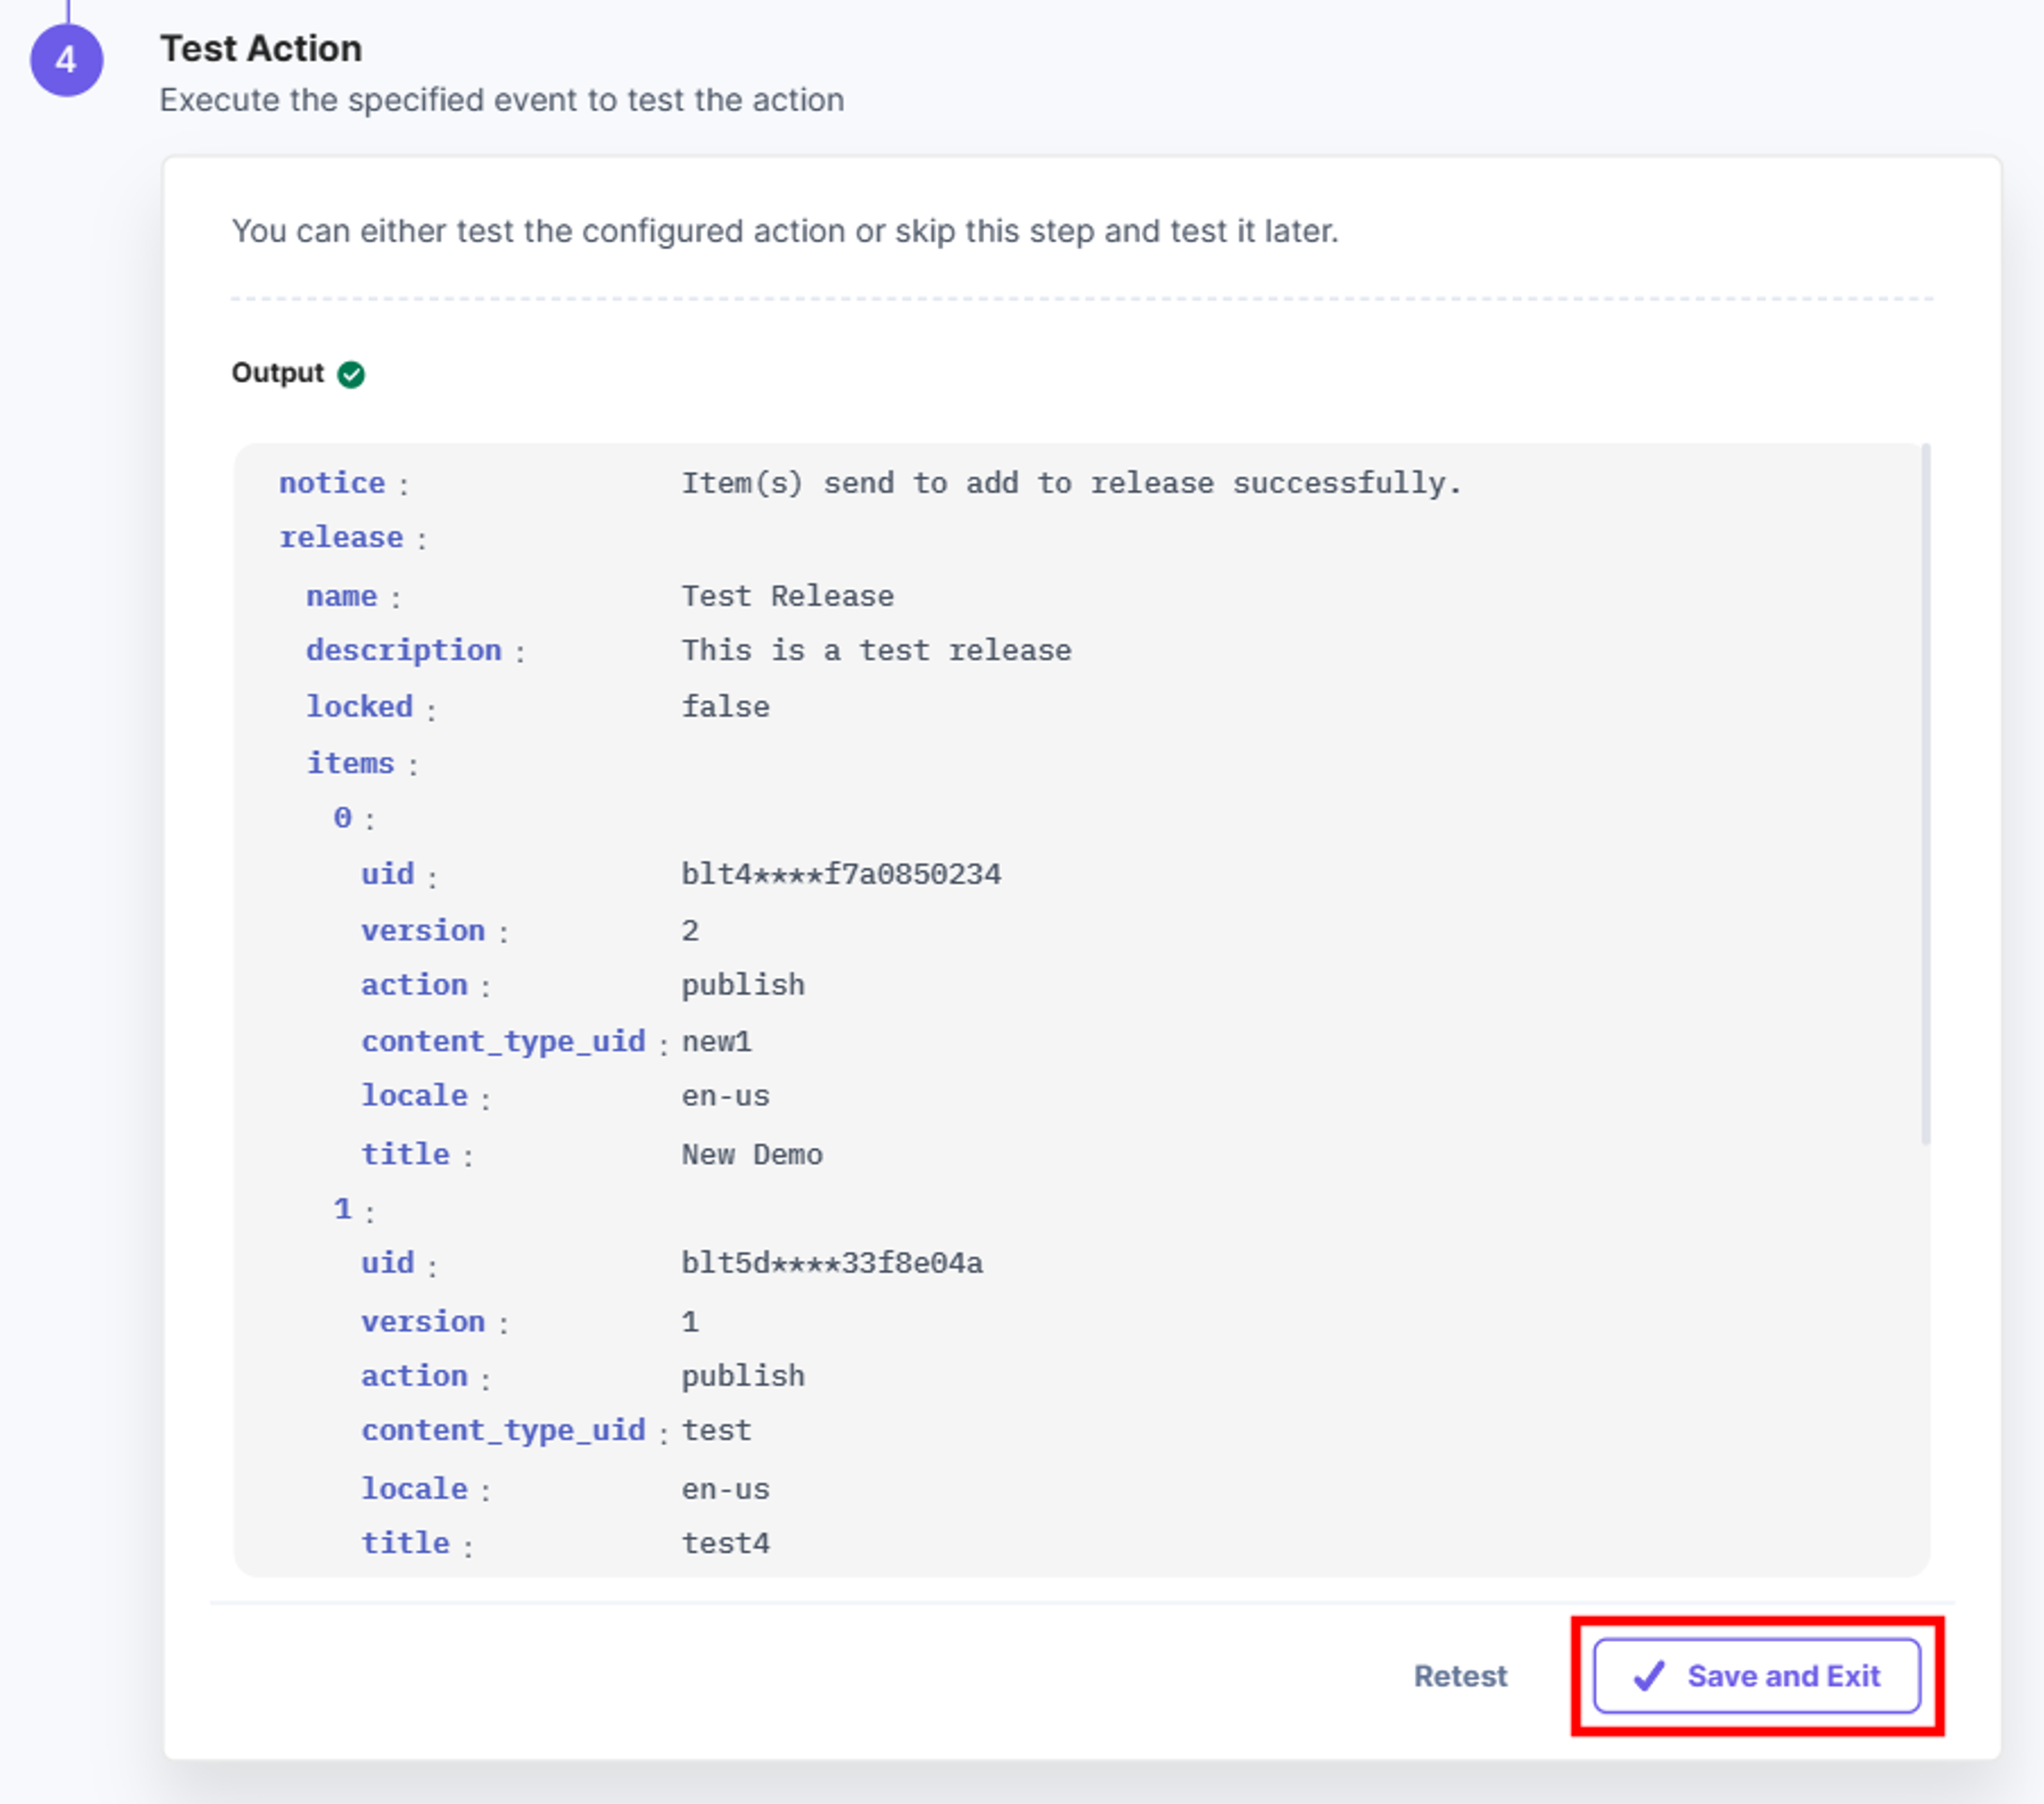Screen dimensions: 2044x1804
Task: Select content_type_uid value 'new1'
Action: coord(717,1042)
